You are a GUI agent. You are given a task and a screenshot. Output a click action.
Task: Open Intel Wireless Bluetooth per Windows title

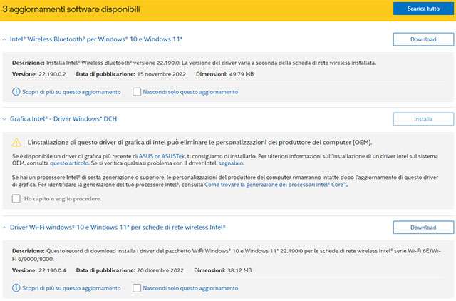click(x=96, y=39)
